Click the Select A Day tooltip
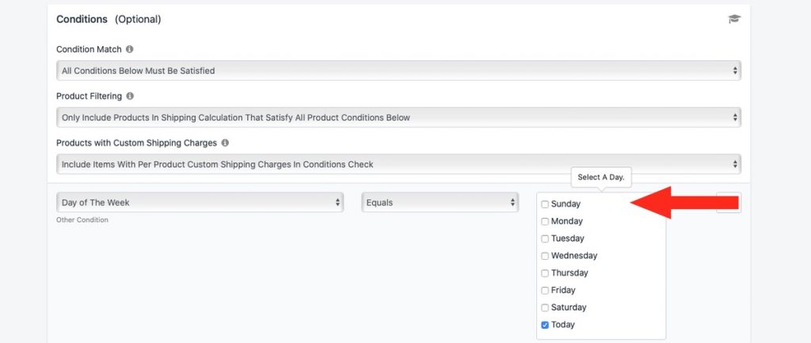811x343 pixels. pyautogui.click(x=601, y=177)
